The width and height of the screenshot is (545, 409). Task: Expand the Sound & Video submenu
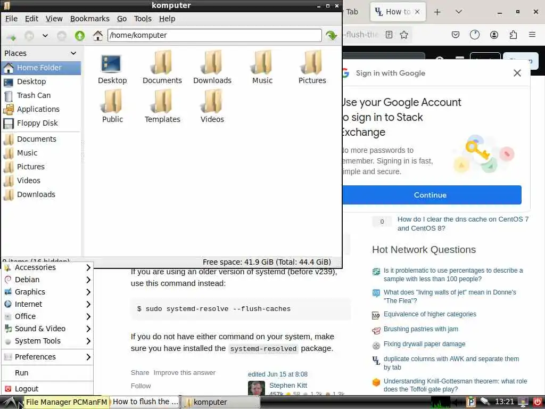click(x=47, y=329)
